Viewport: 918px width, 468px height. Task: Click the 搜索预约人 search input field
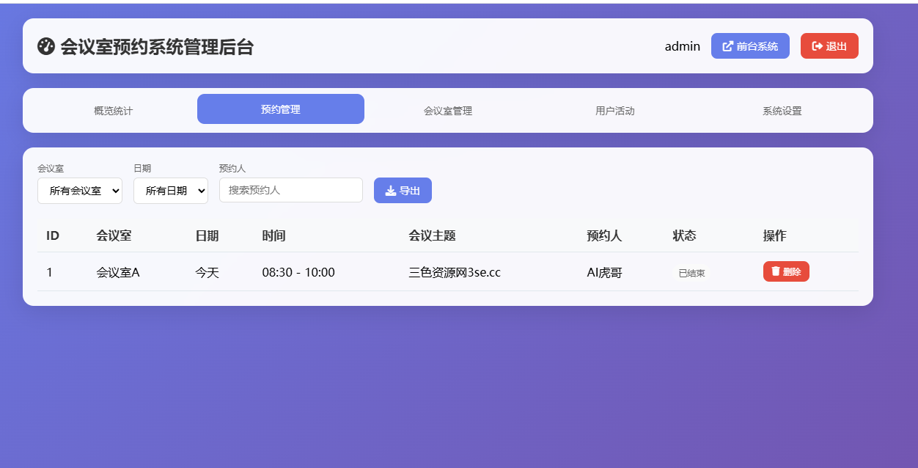click(290, 190)
